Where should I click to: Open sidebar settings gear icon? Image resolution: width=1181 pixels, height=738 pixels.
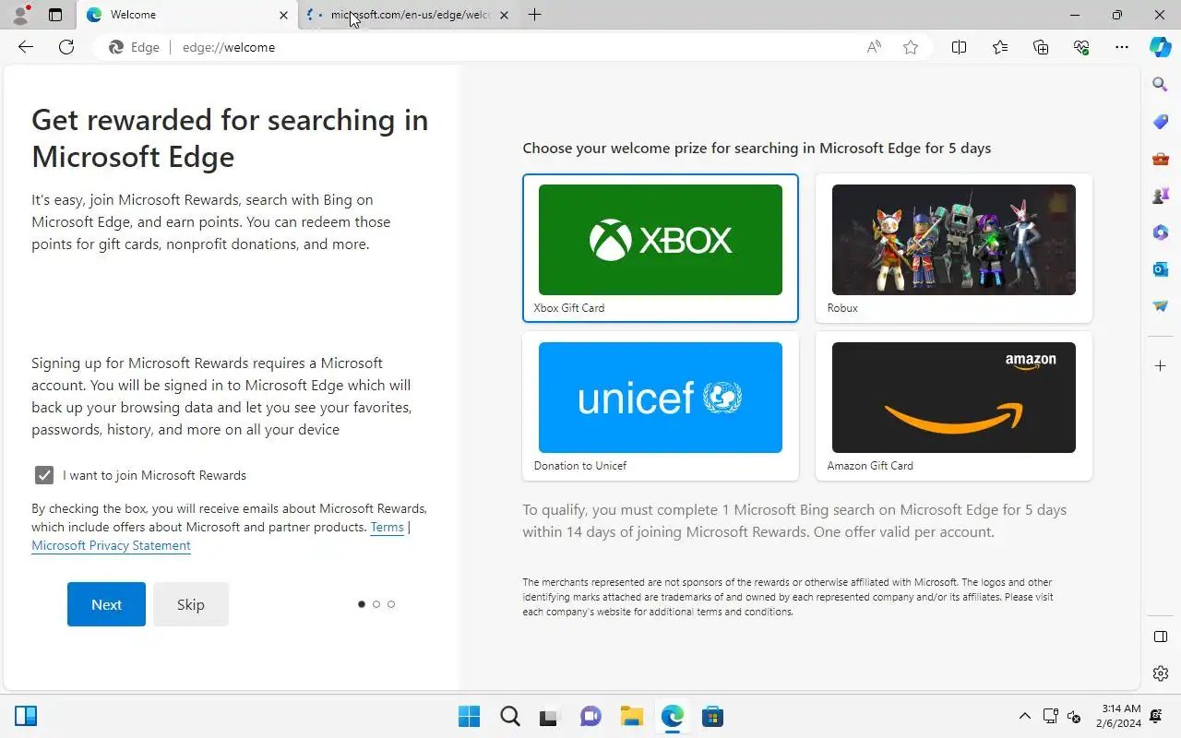tap(1161, 673)
